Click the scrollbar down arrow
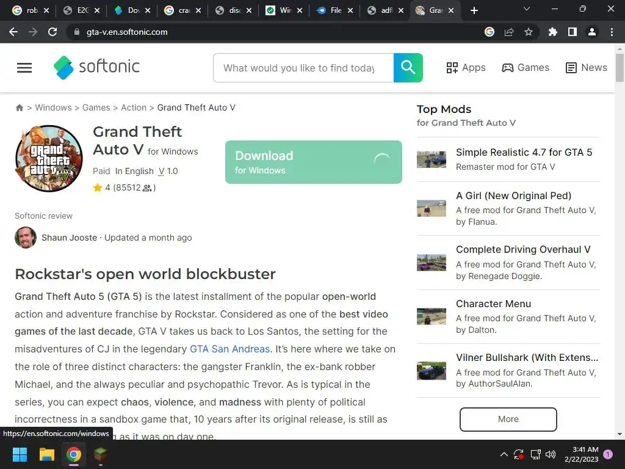Screen dimensions: 625x469 point(620,434)
